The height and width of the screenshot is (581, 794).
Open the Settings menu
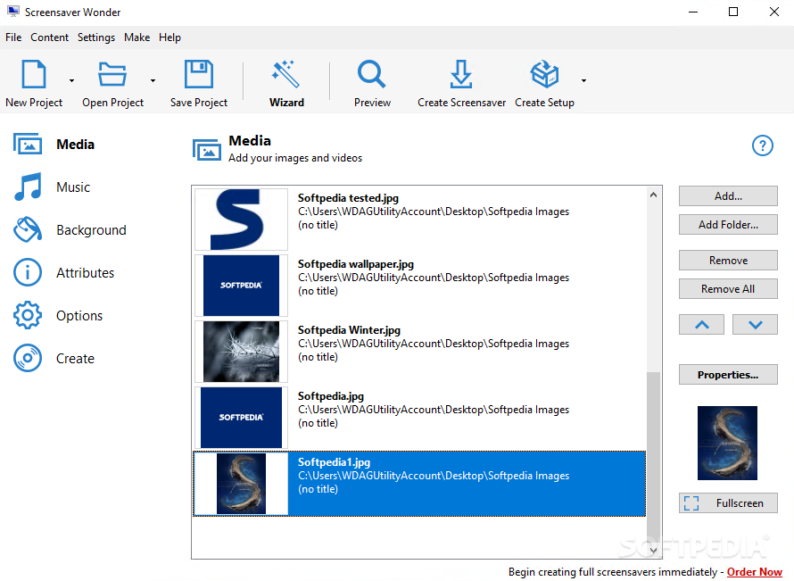click(x=96, y=37)
